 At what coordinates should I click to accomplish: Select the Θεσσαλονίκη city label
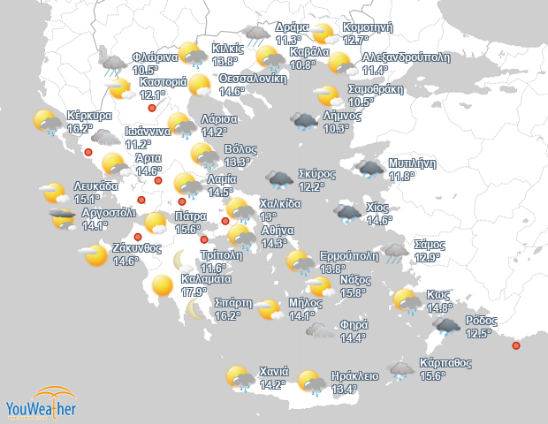click(x=253, y=79)
